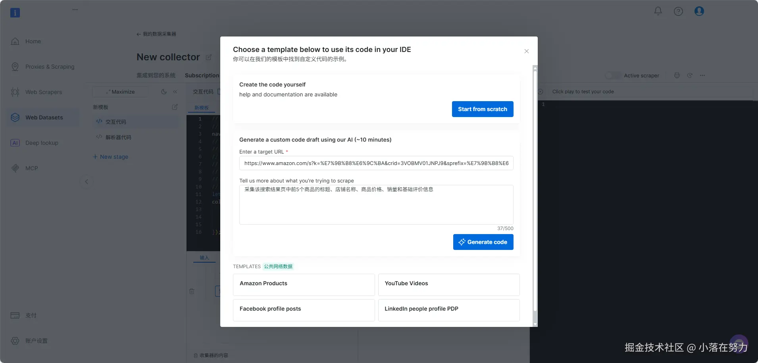
Task: Collapse the left navigation sidebar
Action: pyautogui.click(x=87, y=182)
